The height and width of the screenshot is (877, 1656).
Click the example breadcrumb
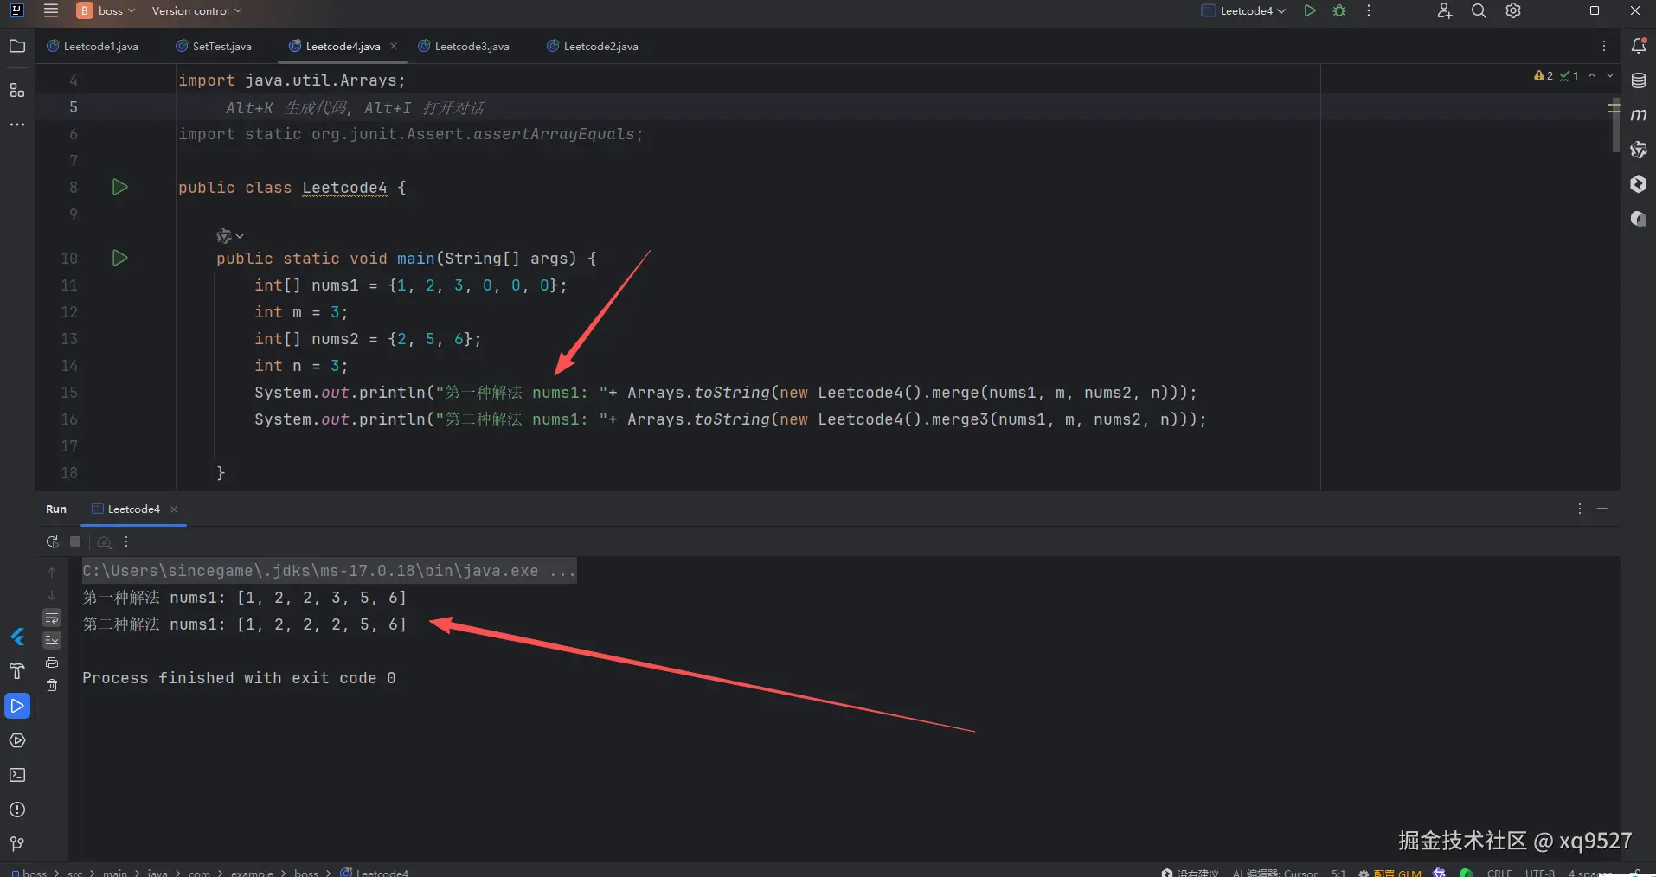[x=252, y=873]
